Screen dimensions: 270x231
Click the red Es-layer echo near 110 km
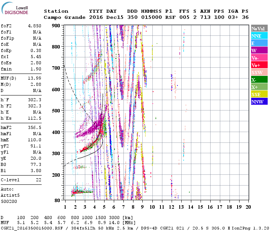coord(76,192)
